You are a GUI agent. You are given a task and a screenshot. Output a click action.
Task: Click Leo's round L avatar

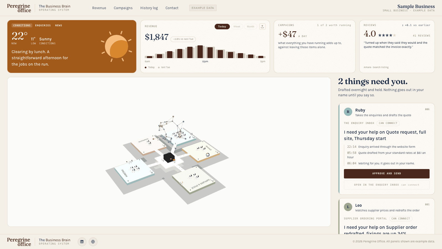pos(348,207)
